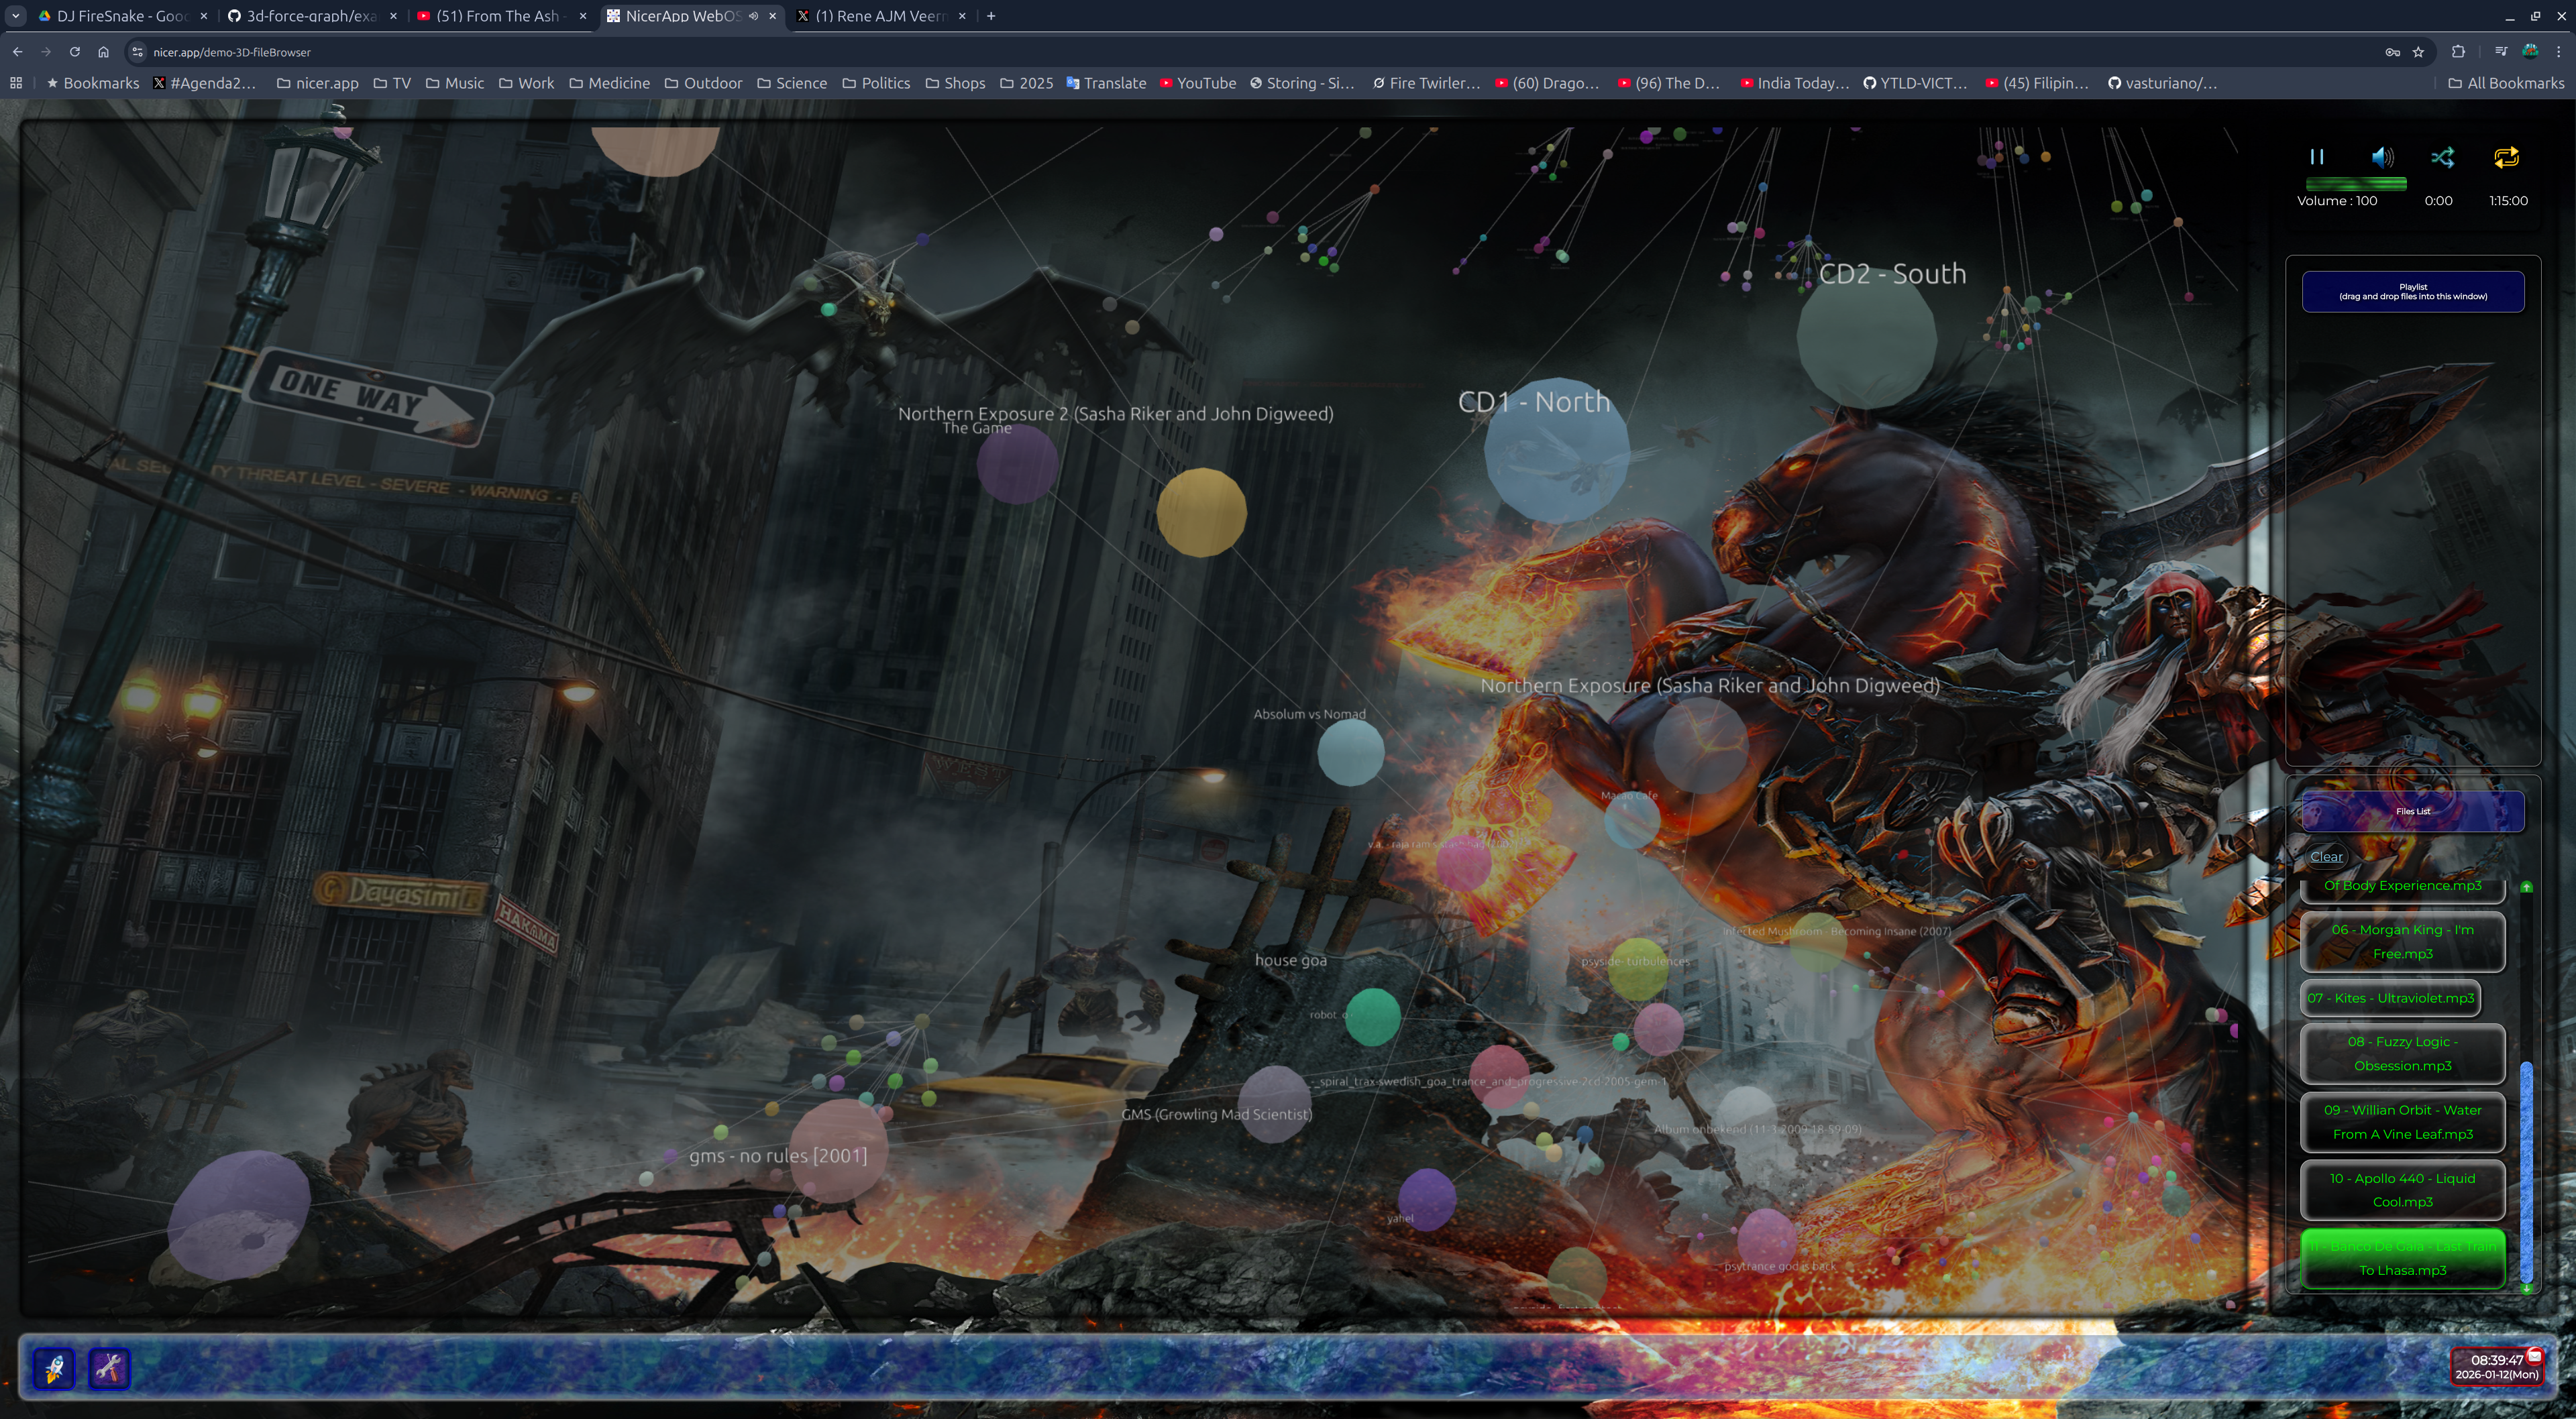Open the Music bookmarks folder
Screen dimensions: 2576x1419
(455, 83)
